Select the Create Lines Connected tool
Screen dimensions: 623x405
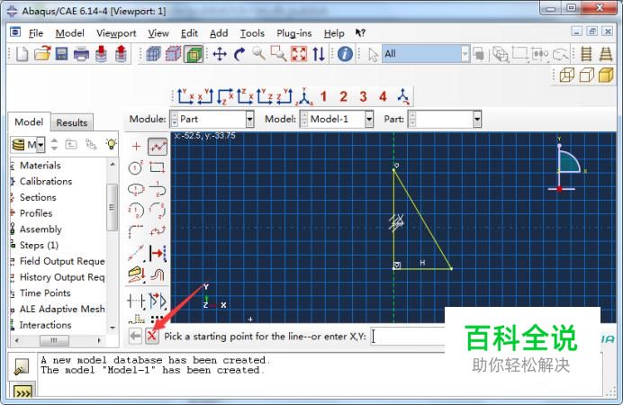158,147
